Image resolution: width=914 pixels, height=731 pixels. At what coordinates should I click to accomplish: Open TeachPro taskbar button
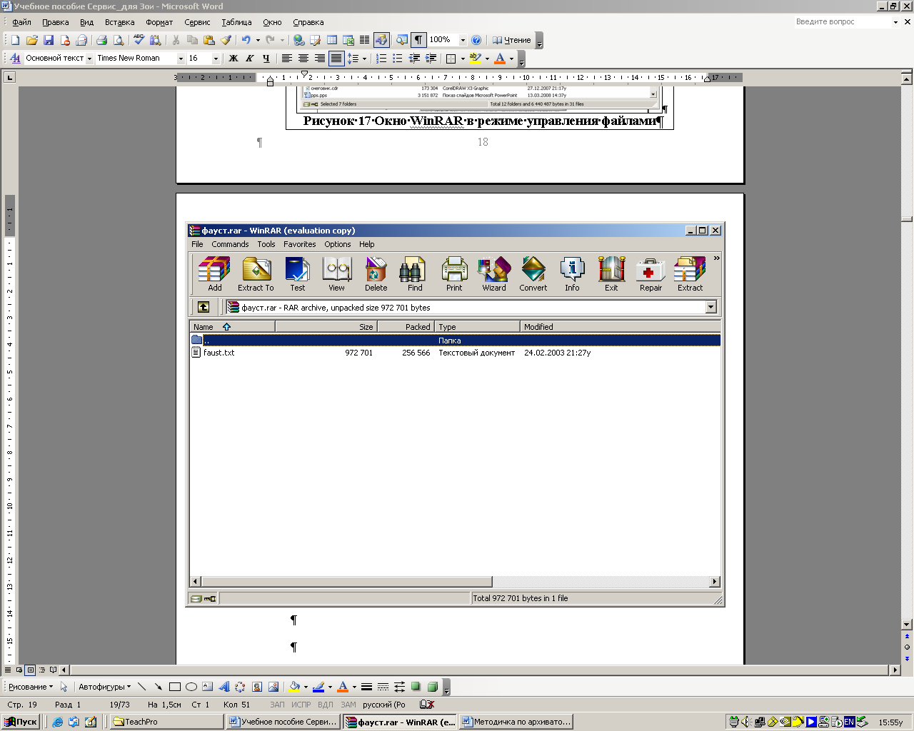pyautogui.click(x=167, y=722)
